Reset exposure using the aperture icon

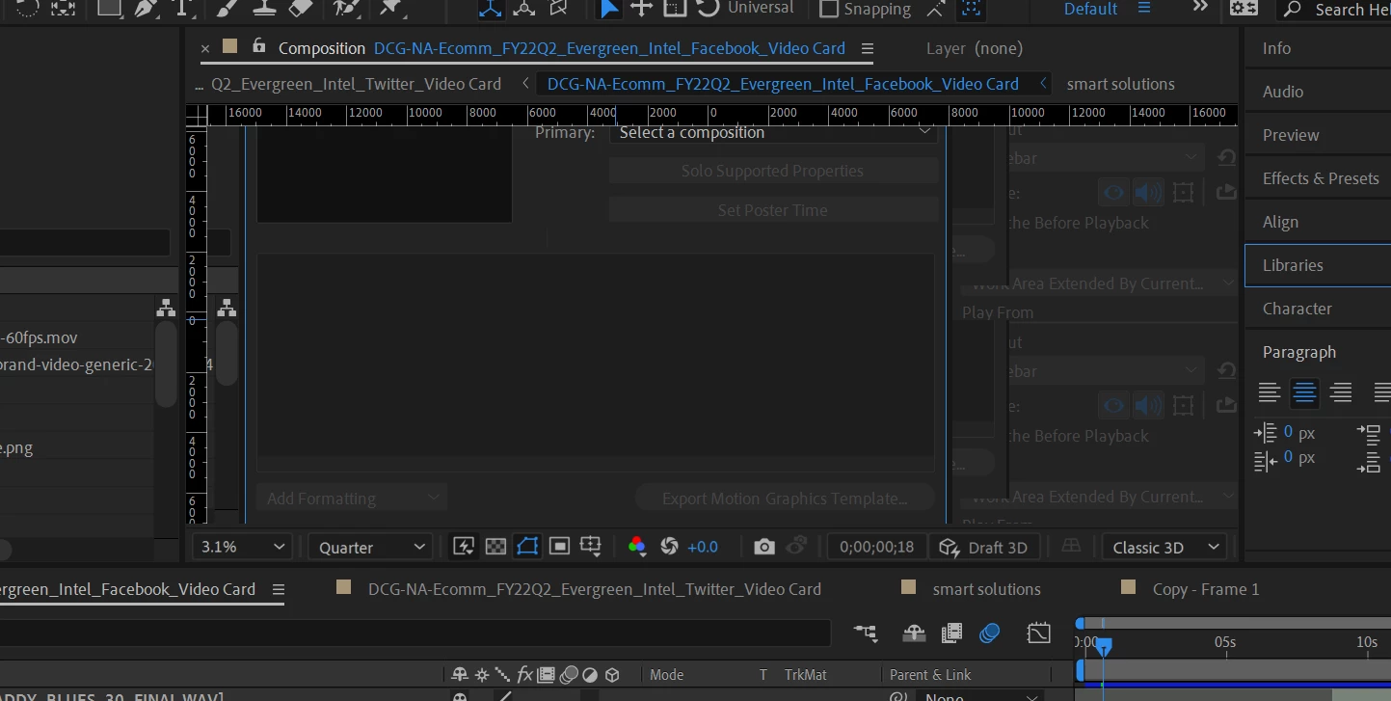click(669, 547)
